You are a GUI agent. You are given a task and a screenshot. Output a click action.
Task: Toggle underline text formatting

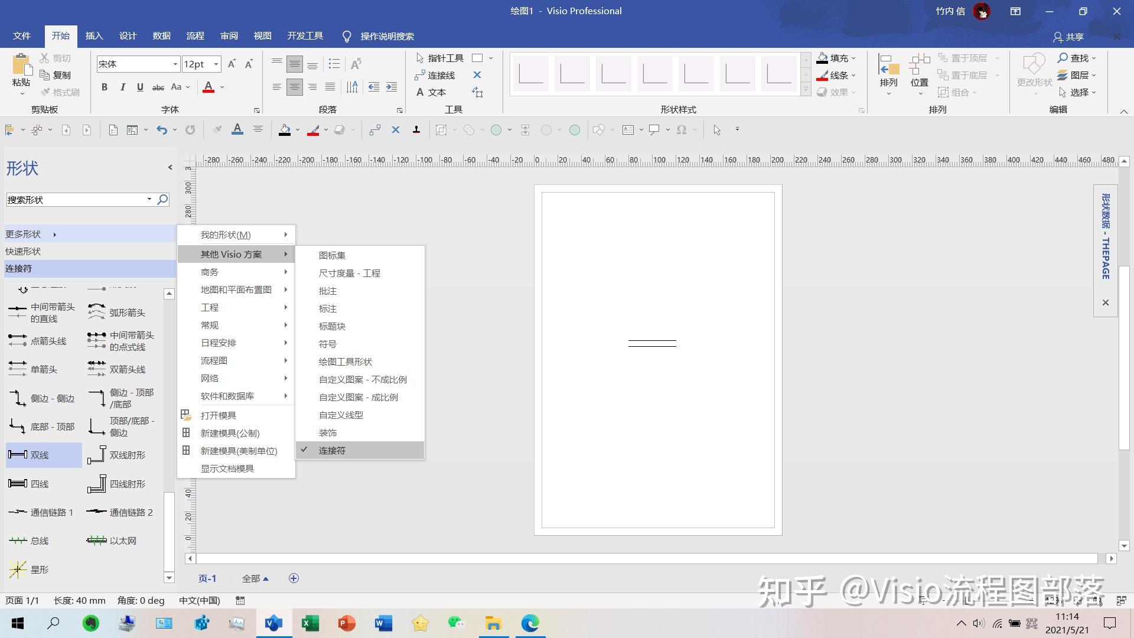pos(140,87)
